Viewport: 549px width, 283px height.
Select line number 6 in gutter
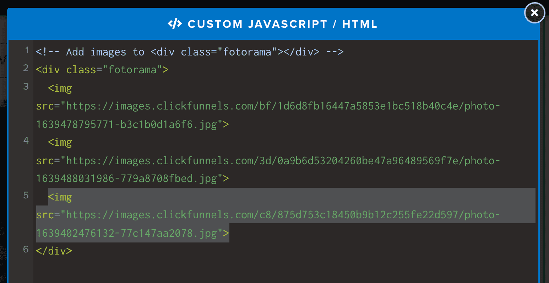(x=26, y=249)
